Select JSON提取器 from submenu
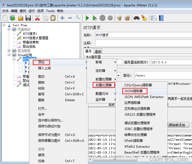192x164 pixels. (x=141, y=91)
